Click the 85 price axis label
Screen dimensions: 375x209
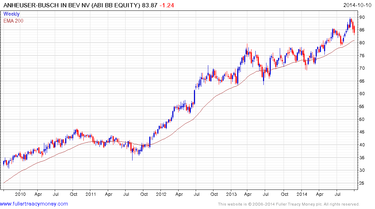pyautogui.click(x=362, y=30)
